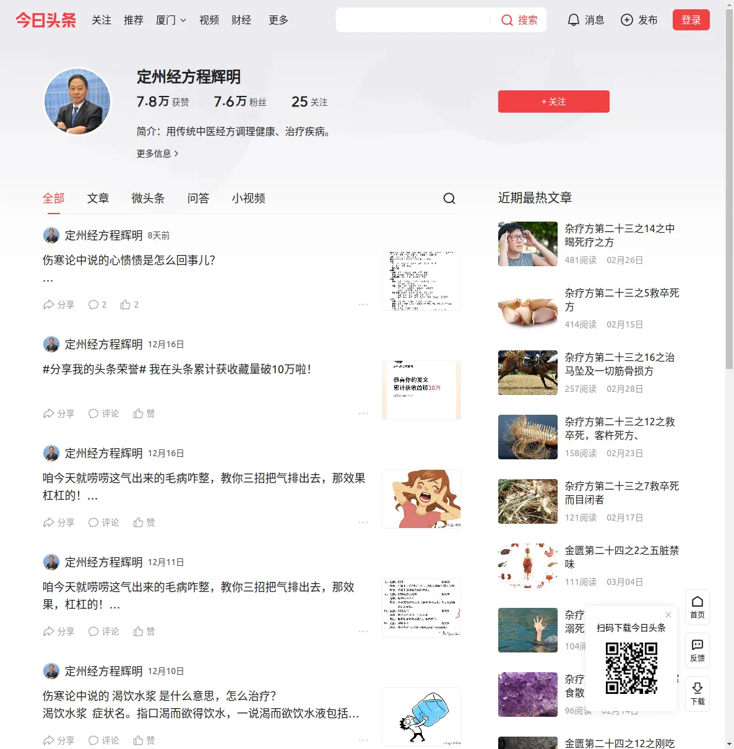Screen dimensions: 734x749
Task: Go to 首页 via floating home icon
Action: point(697,607)
